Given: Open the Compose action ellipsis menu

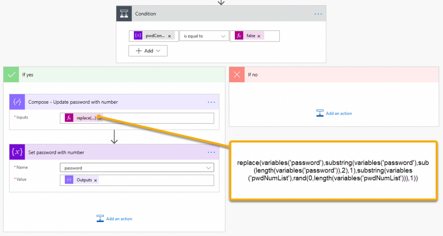Looking at the screenshot, I should (x=211, y=102).
